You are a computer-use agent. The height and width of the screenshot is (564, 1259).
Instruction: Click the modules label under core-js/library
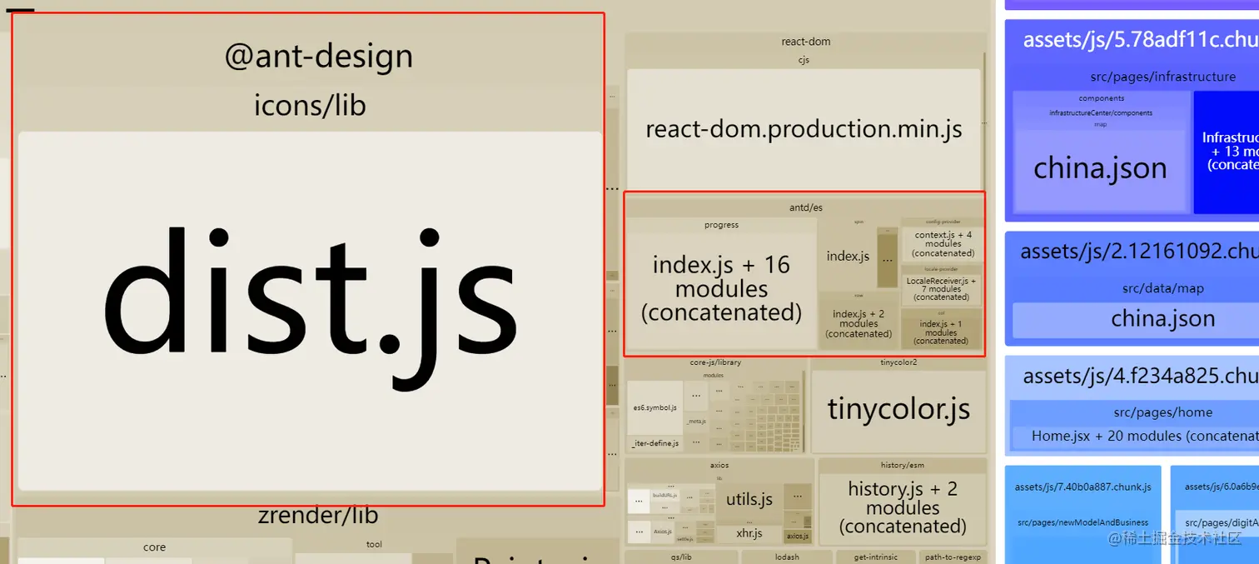714,376
